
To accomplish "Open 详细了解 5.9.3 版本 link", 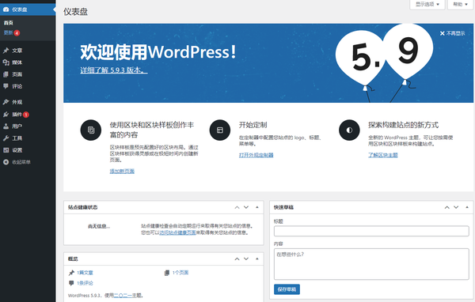I will coord(114,70).
